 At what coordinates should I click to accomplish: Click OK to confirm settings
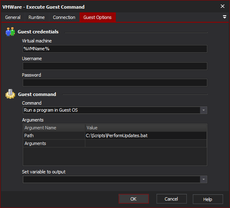tap(134, 199)
